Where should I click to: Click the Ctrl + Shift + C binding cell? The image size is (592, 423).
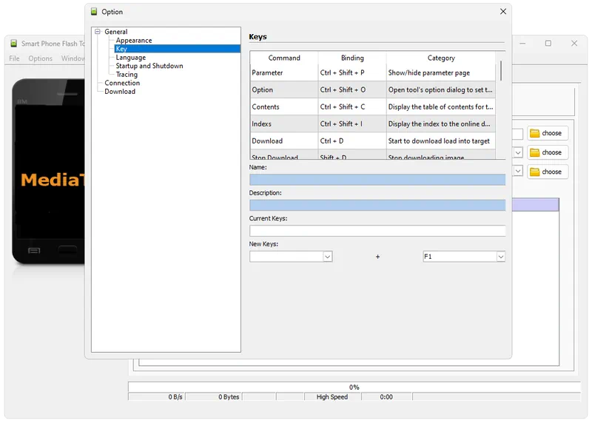(x=352, y=106)
